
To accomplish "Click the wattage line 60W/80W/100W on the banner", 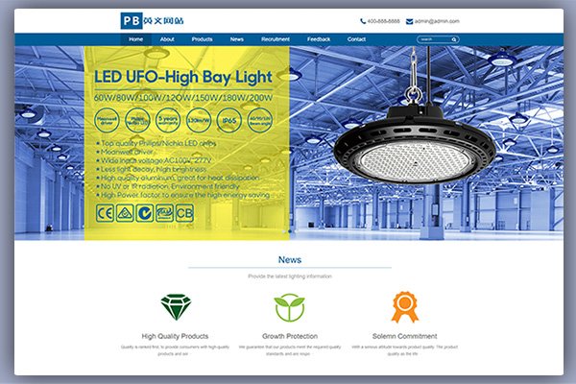I will click(183, 98).
